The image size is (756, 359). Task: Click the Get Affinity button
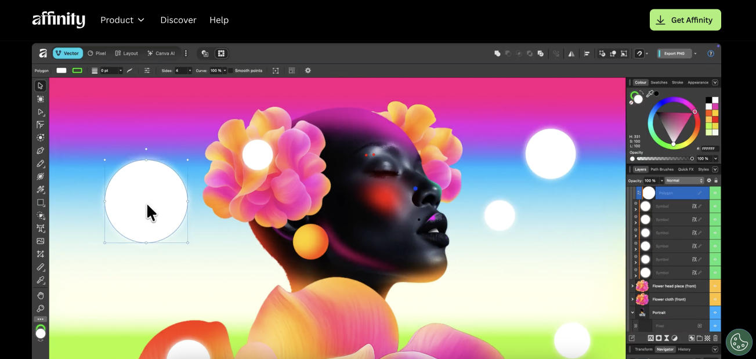coord(685,20)
